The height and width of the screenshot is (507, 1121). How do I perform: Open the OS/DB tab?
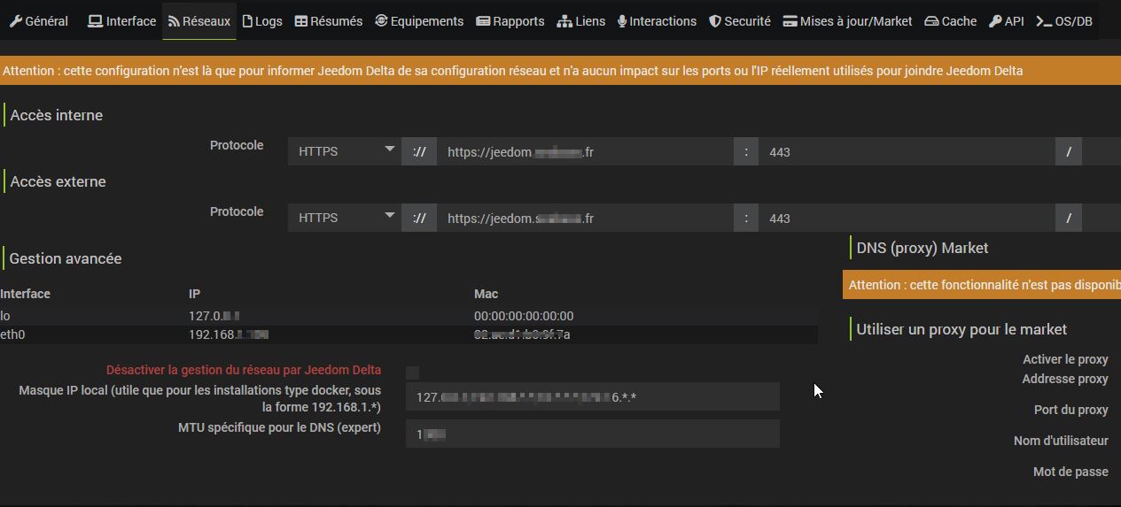1064,21
